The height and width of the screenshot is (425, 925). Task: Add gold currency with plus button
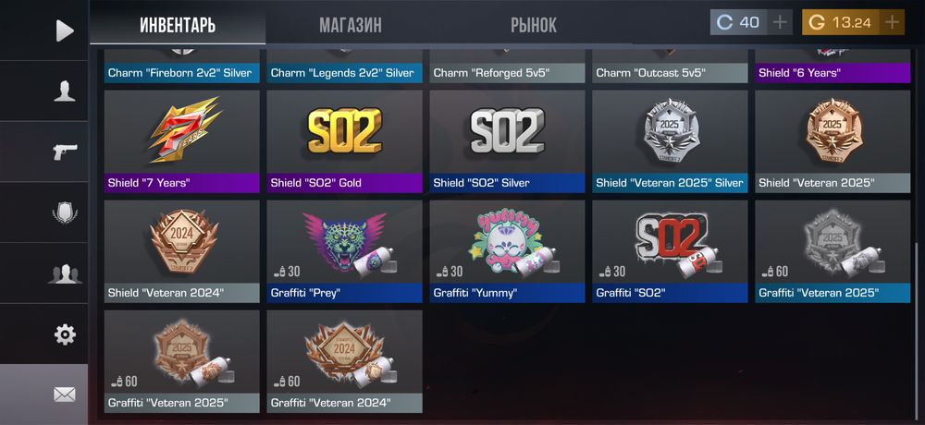coord(892,22)
